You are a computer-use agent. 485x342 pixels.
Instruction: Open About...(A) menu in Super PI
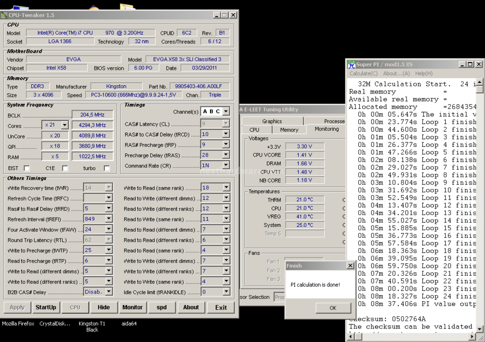pyautogui.click(x=396, y=74)
